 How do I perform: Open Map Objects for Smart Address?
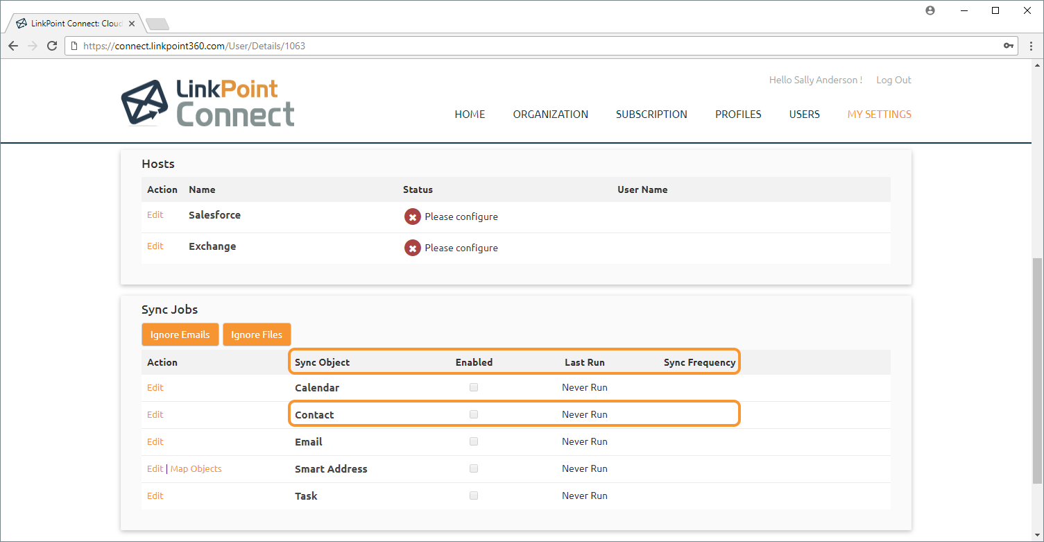[x=196, y=468]
